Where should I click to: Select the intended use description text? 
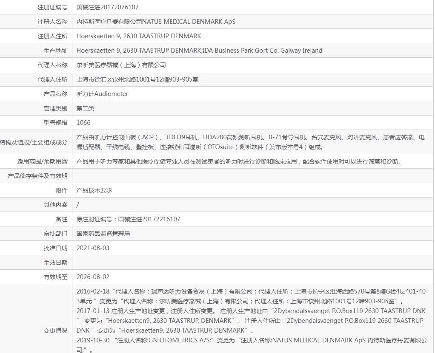[239, 161]
